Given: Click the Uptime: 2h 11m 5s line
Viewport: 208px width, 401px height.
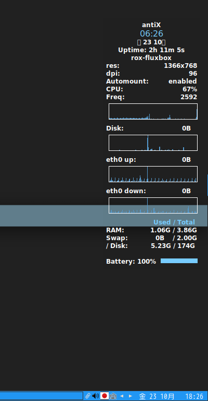Looking at the screenshot, I should (x=151, y=50).
